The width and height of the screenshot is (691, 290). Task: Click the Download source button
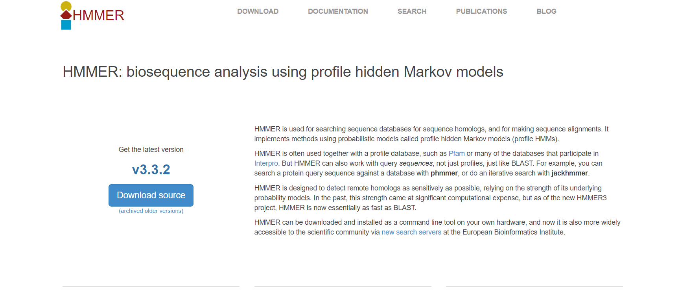coord(151,195)
